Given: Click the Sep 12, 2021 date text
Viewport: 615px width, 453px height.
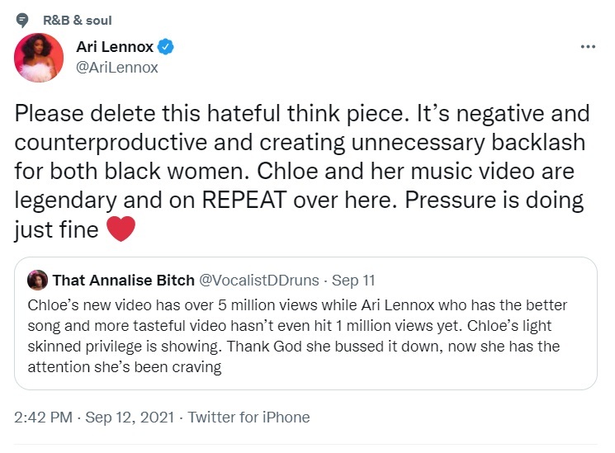Looking at the screenshot, I should pos(130,417).
